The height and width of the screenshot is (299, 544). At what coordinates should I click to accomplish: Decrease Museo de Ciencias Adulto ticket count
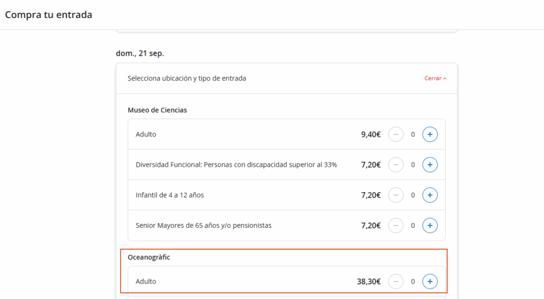click(396, 134)
